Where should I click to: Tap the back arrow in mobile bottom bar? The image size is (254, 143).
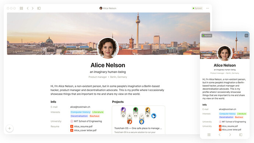219,135
